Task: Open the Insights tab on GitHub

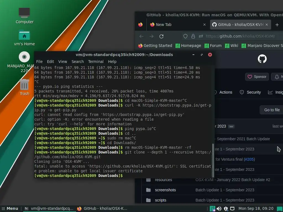Action: point(276,92)
